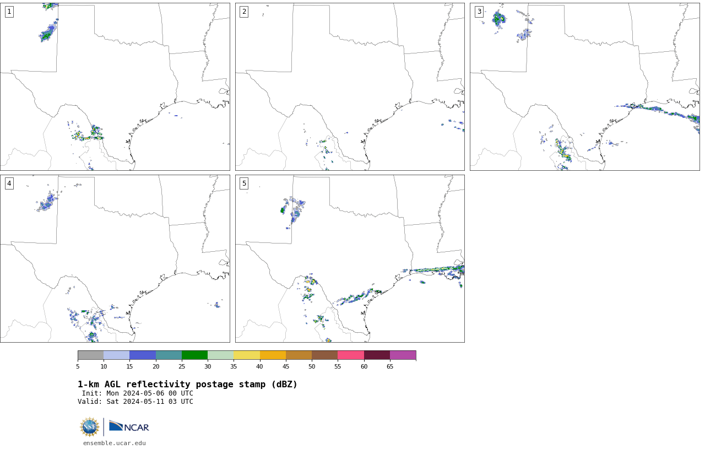Click the brown 50-55 dBZ swatch

click(324, 355)
